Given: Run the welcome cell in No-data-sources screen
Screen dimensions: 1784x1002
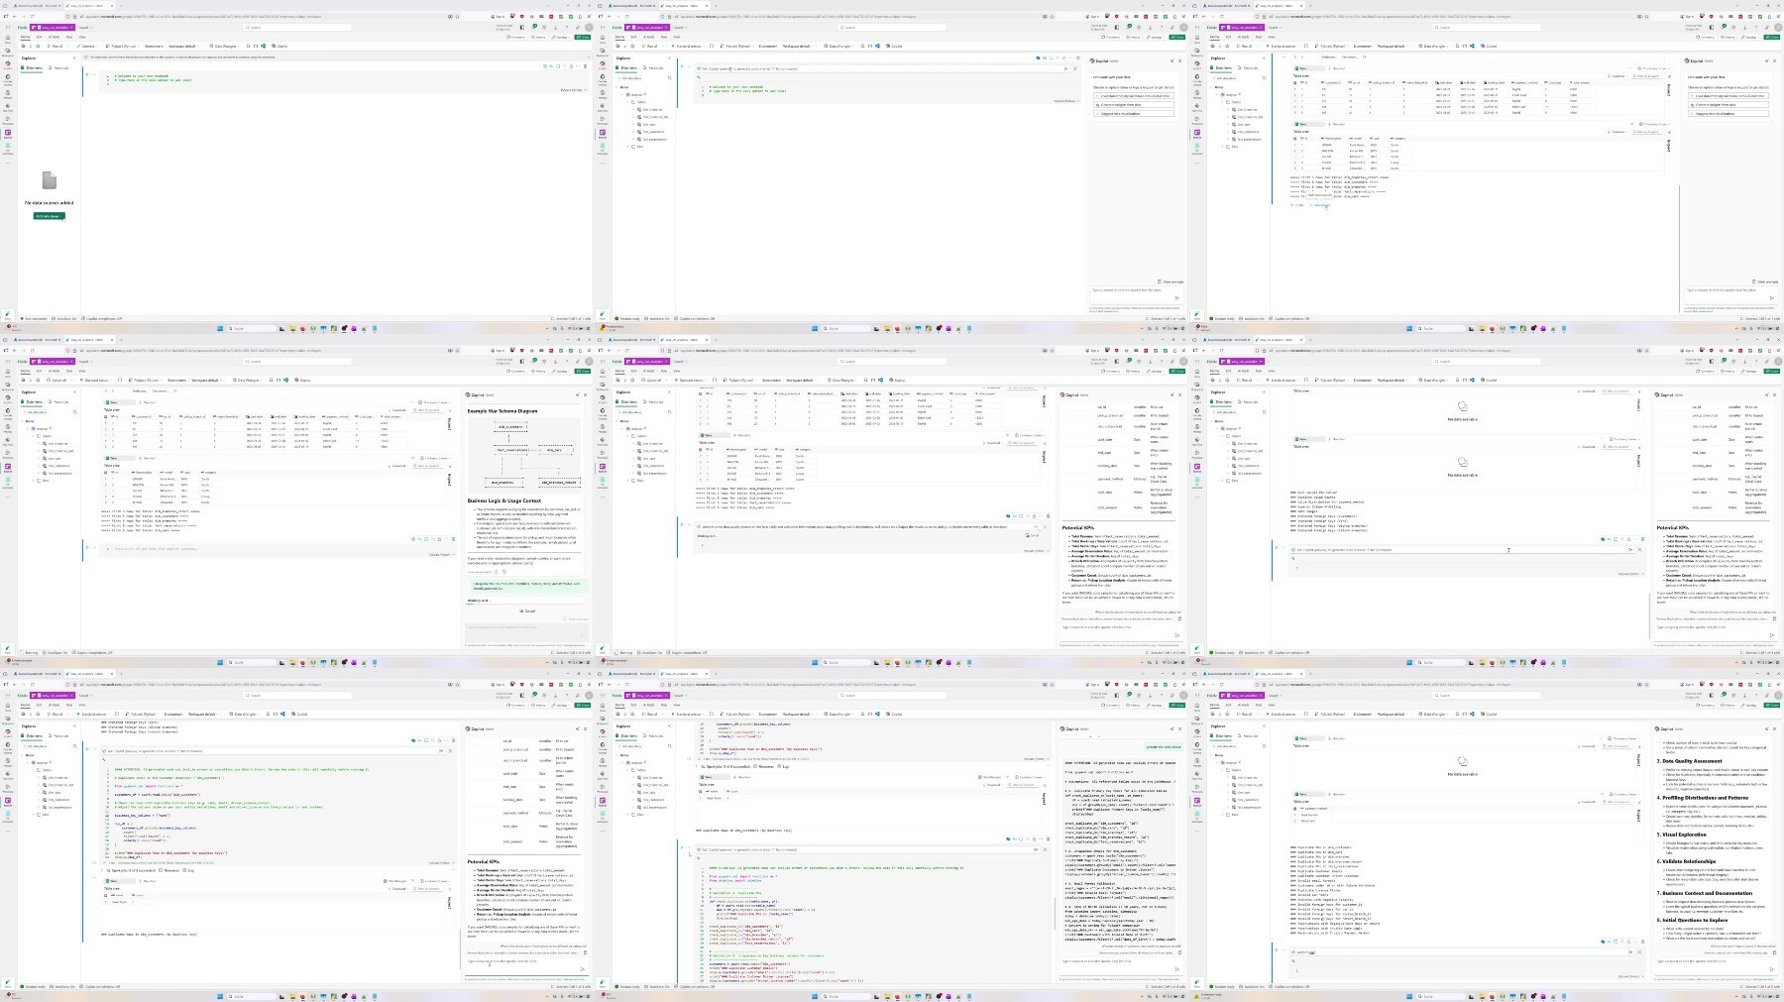Looking at the screenshot, I should click(88, 74).
